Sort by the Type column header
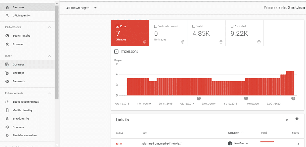The height and width of the screenshot is (147, 306). 144,133
